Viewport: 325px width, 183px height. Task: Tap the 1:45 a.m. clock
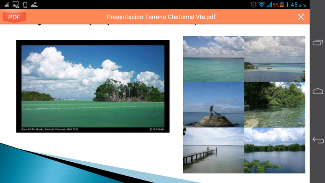(297, 4)
